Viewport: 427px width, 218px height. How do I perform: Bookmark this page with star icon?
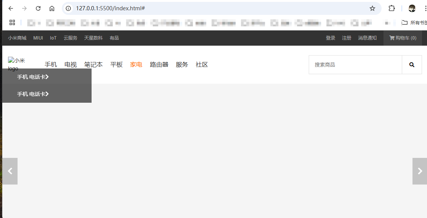coord(372,8)
